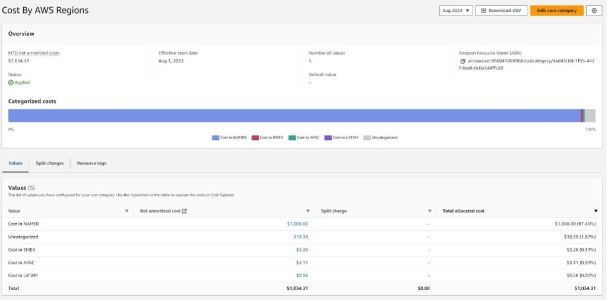Click the Cost in EMEA legend swatch
This screenshot has height=302, width=608.
tap(255, 138)
